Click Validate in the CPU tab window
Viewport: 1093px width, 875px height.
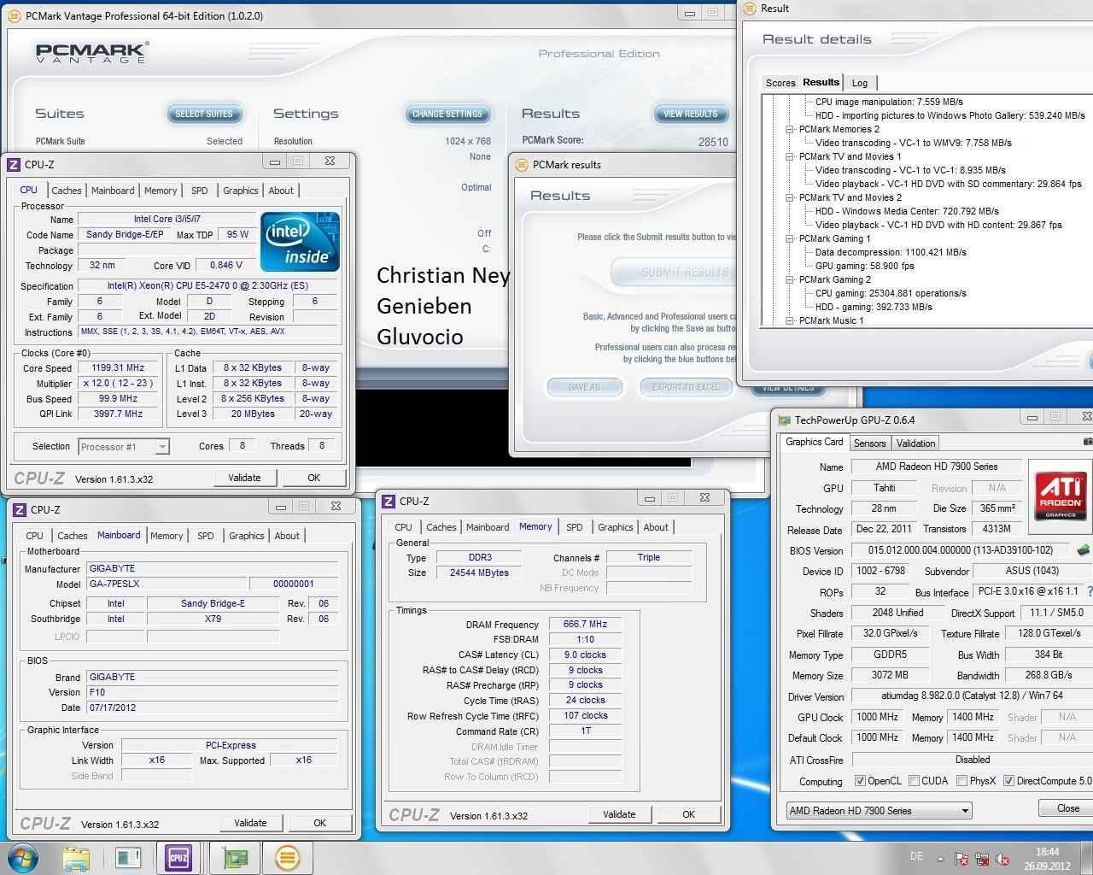pyautogui.click(x=244, y=478)
